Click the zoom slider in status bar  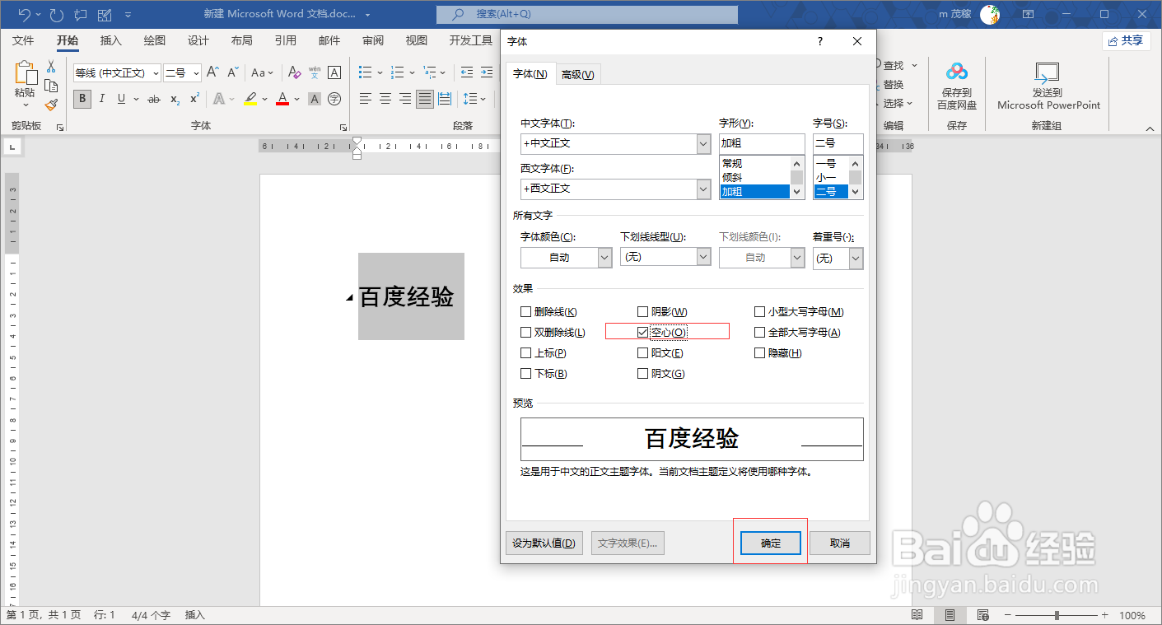point(1057,615)
